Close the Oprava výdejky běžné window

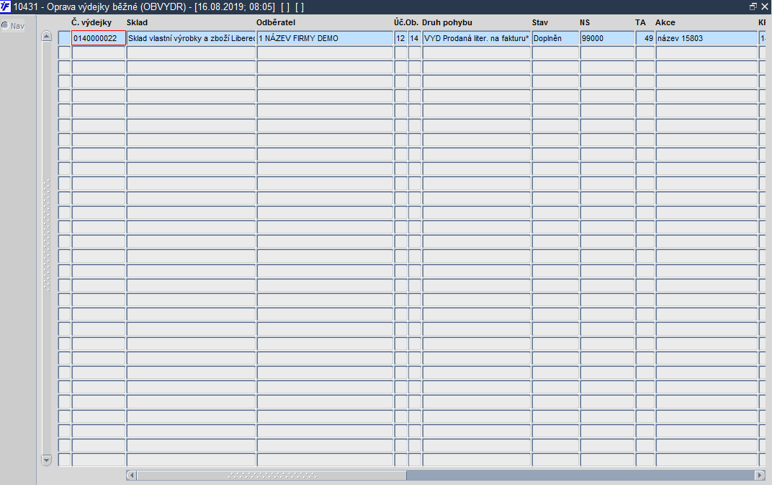[765, 6]
